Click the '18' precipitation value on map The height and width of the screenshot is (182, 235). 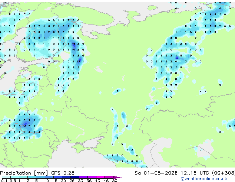(74, 44)
